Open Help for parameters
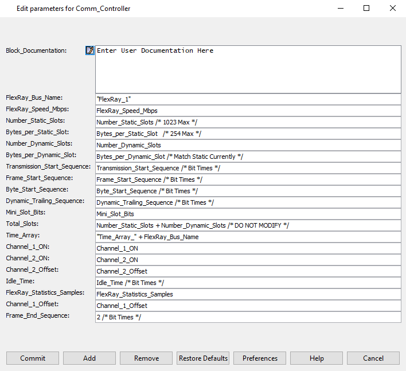The image size is (406, 371). (317, 358)
